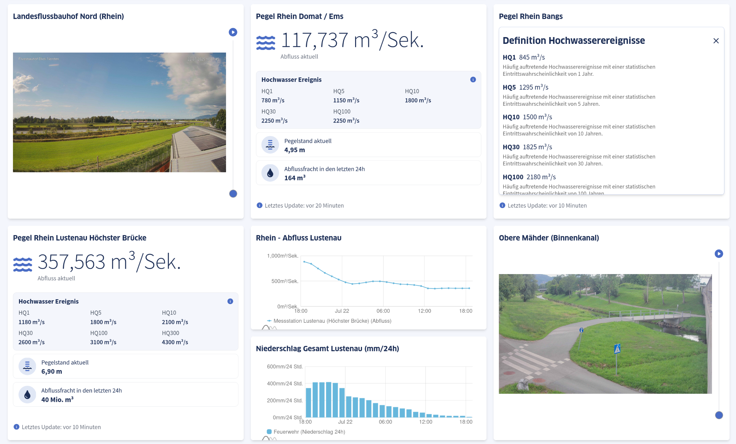Click Letztes Update info icon under Domat/Ems card
Screen dimensions: 736x444
259,205
